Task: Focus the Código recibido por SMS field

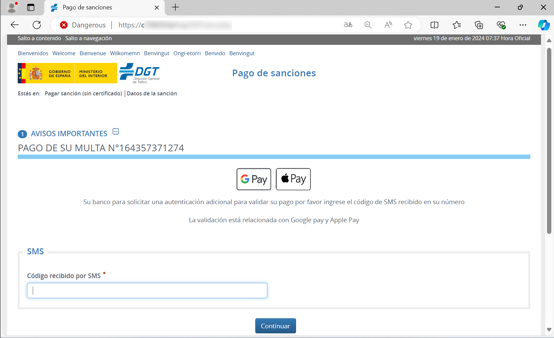Action: pos(147,290)
